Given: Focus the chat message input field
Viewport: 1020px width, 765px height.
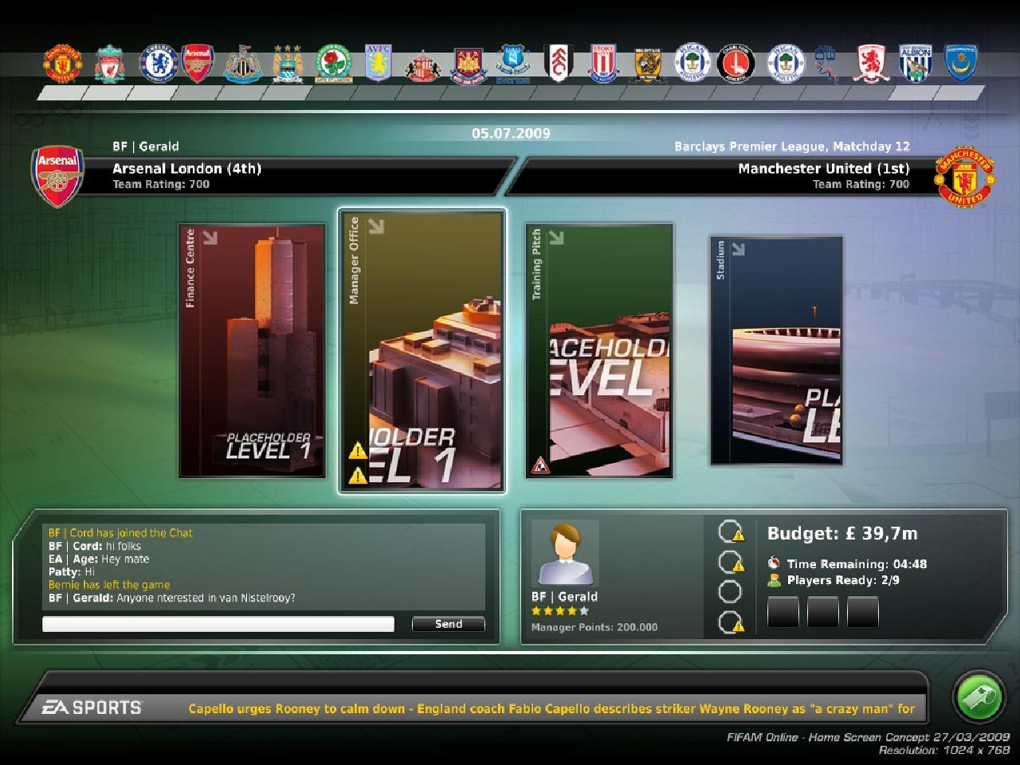Looking at the screenshot, I should (218, 624).
